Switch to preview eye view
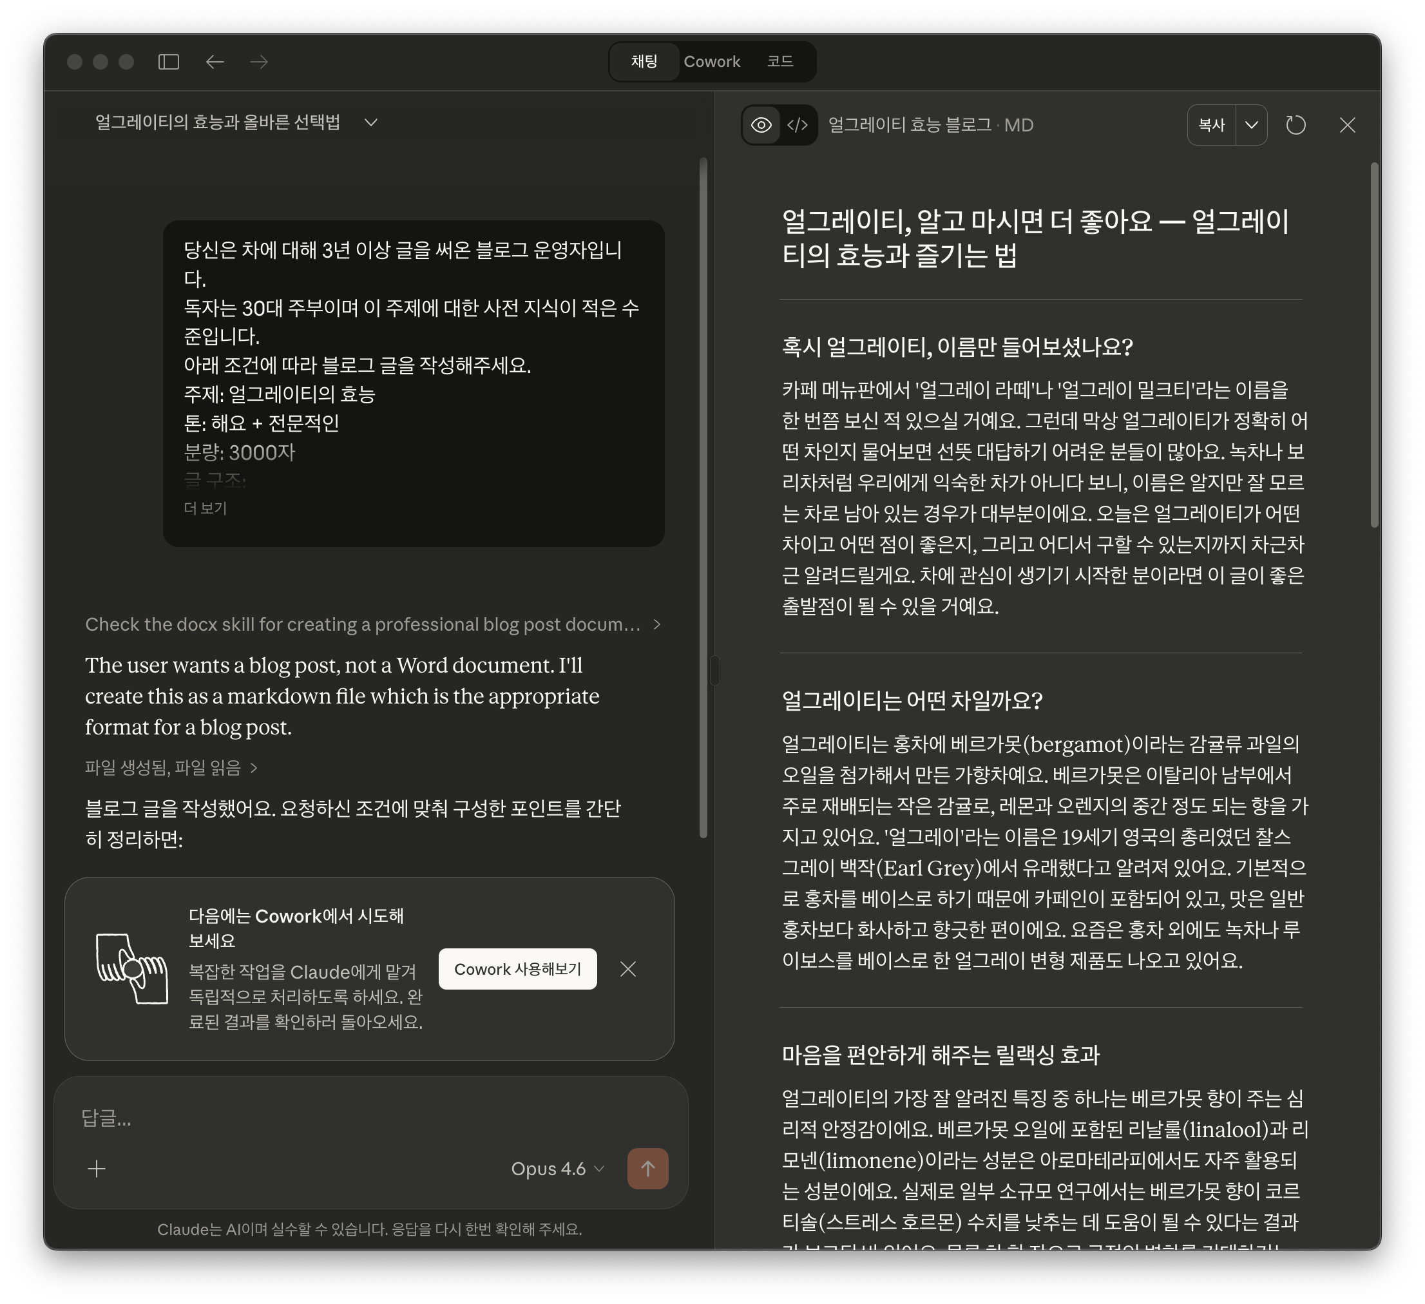Image resolution: width=1425 pixels, height=1304 pixels. click(761, 125)
